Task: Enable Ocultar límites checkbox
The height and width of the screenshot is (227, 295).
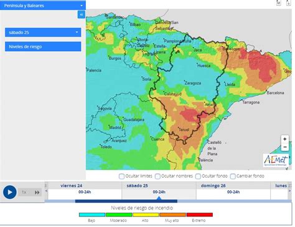Action: point(121,176)
